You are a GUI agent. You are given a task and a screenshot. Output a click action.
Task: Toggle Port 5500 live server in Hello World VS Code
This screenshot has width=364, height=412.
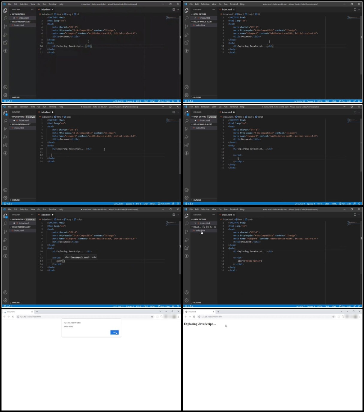345,306
